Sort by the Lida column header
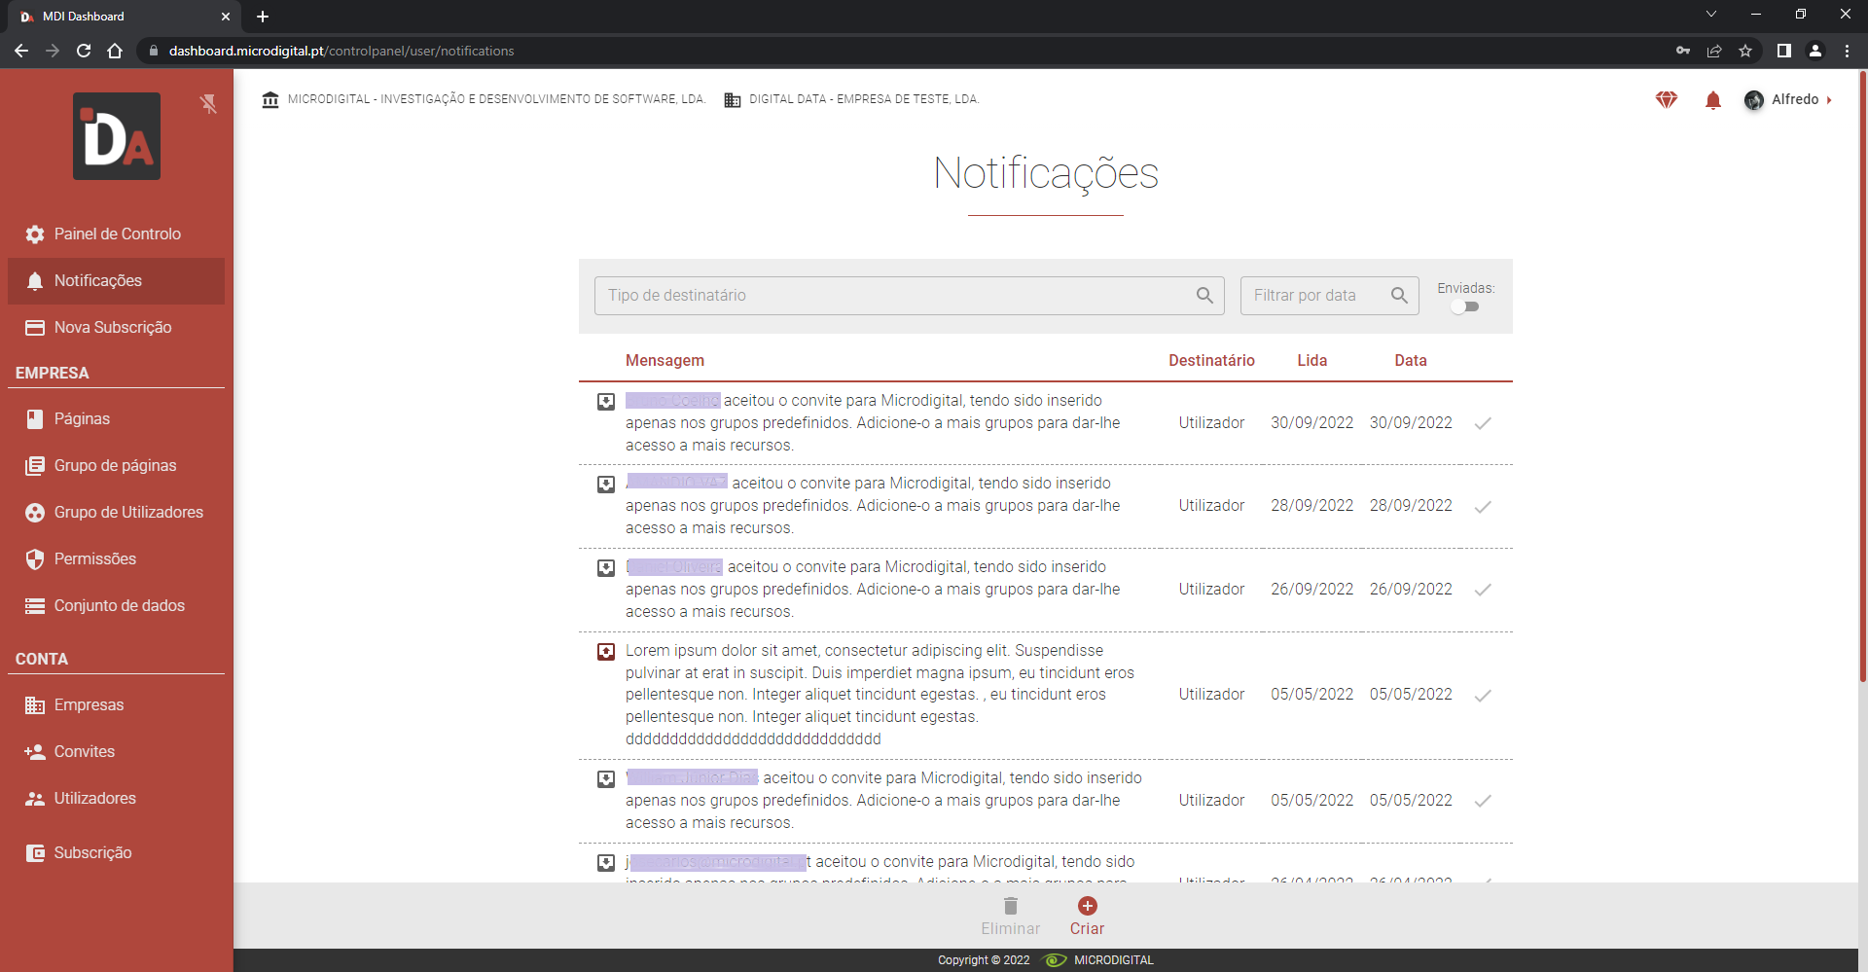Screen dimensions: 1868x972 pos(1312,360)
